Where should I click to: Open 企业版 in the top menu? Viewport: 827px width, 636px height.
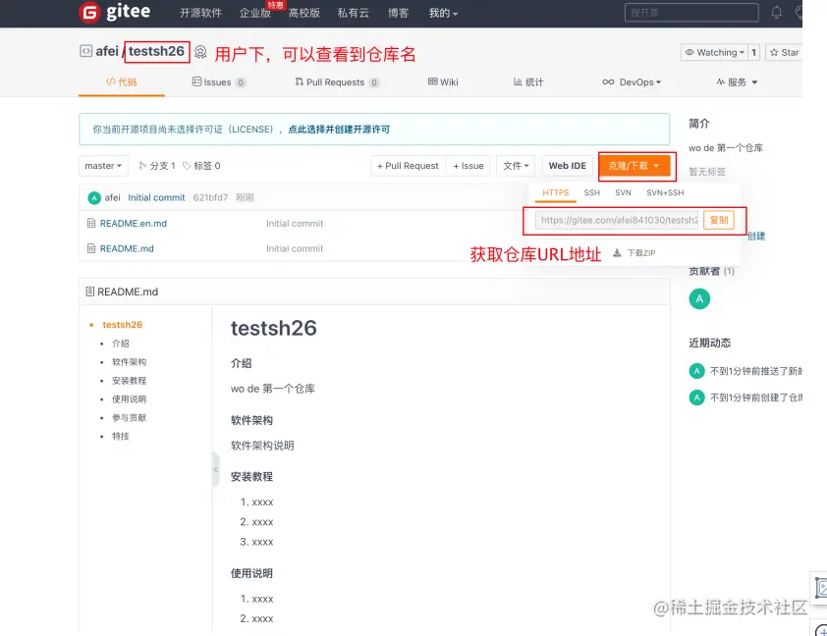254,13
